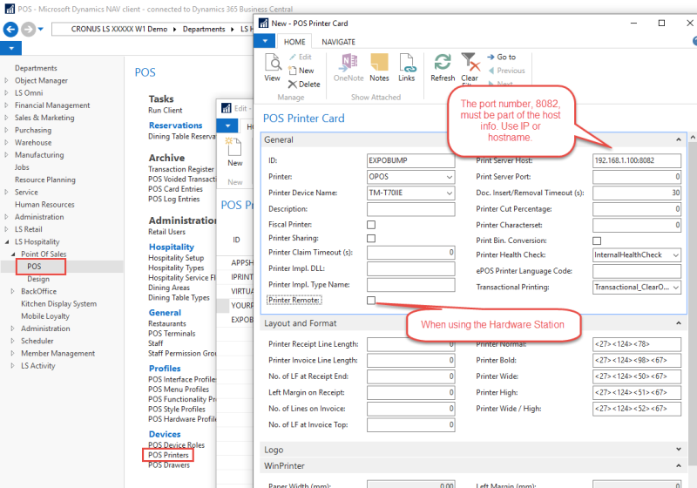Open the blue application menu in main window
The image size is (697, 488).
11,48
